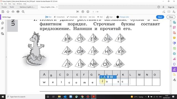Screen dimensions: 177x99
Task: Click the Type here to search box
Action: point(25,97)
